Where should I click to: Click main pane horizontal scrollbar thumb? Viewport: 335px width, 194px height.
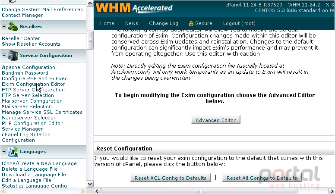199,191
